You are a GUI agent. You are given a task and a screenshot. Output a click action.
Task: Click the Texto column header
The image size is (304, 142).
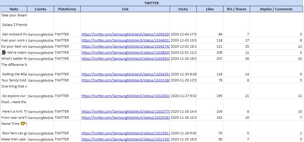click(14, 9)
